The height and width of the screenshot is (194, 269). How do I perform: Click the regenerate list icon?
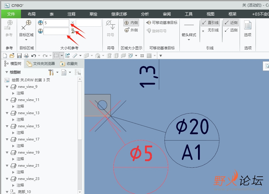67,56
